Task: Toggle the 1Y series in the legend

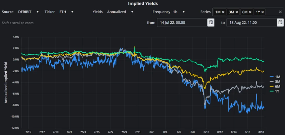Action: 274,91
